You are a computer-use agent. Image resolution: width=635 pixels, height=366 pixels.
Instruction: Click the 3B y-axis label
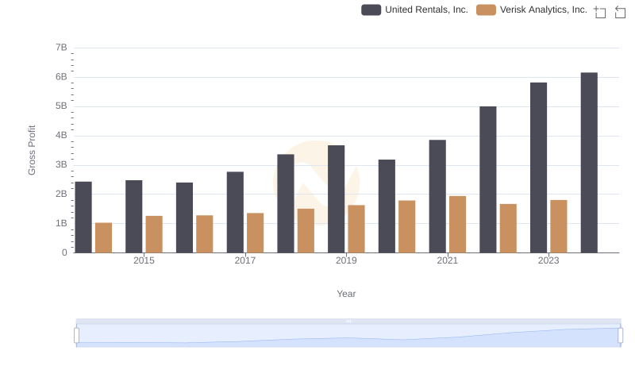pyautogui.click(x=61, y=165)
